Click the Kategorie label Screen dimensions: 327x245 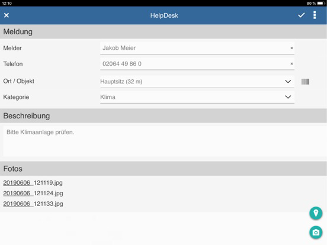tap(16, 97)
